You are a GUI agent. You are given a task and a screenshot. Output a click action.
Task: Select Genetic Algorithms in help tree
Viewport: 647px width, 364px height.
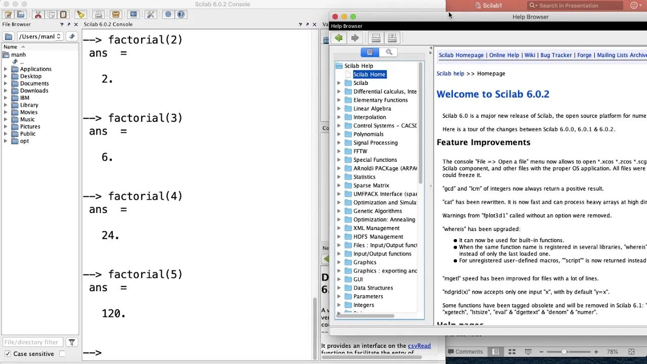(x=378, y=211)
